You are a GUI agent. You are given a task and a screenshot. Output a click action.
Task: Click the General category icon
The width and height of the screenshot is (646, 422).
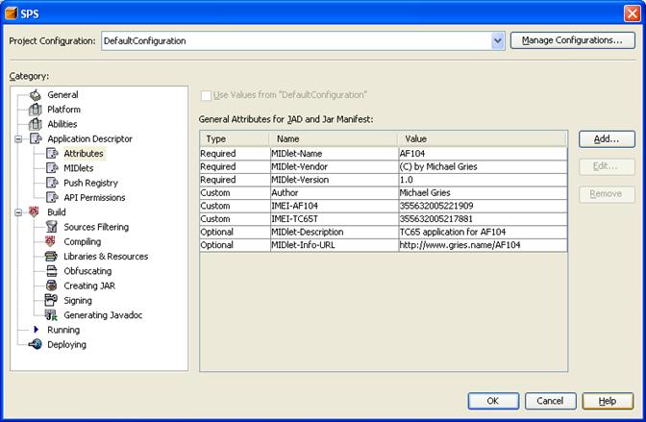point(36,95)
